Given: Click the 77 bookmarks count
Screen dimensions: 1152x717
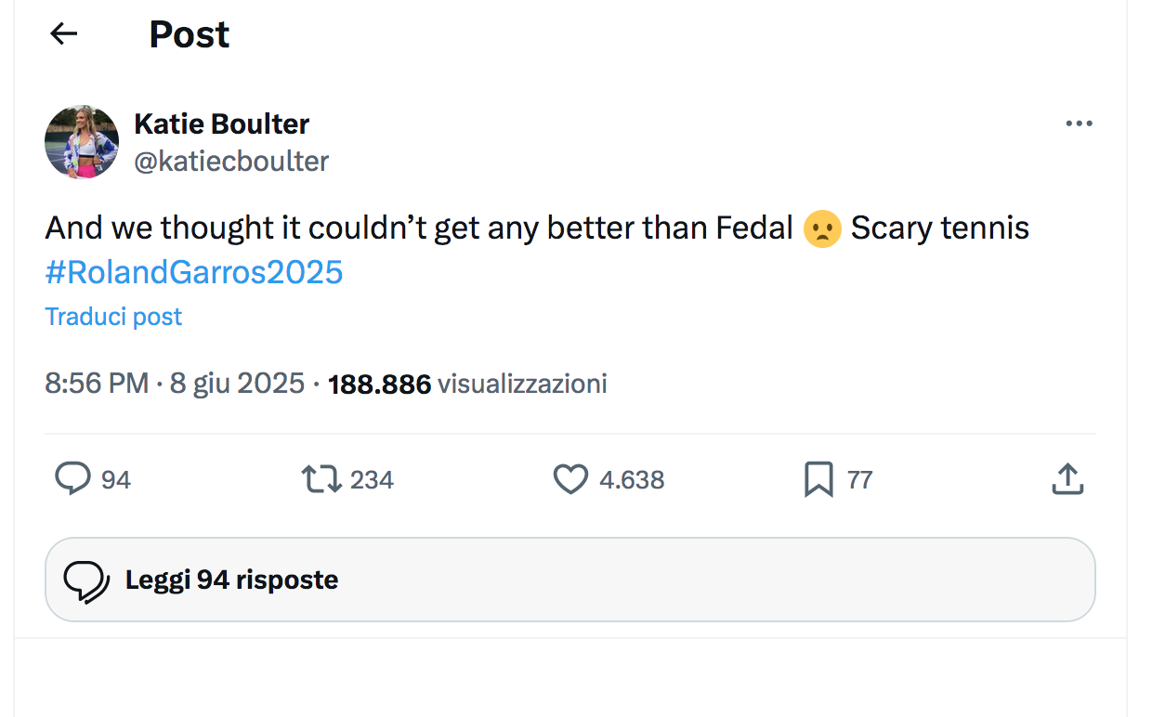Looking at the screenshot, I should [x=860, y=480].
